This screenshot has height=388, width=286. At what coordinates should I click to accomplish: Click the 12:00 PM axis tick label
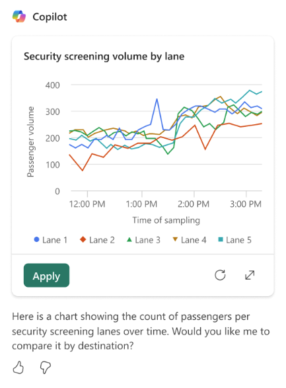click(87, 204)
